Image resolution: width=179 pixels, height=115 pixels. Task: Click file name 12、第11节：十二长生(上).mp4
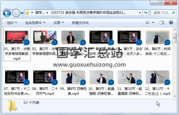pos(158,91)
